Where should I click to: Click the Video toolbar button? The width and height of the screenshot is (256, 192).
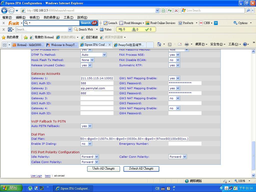106,29
